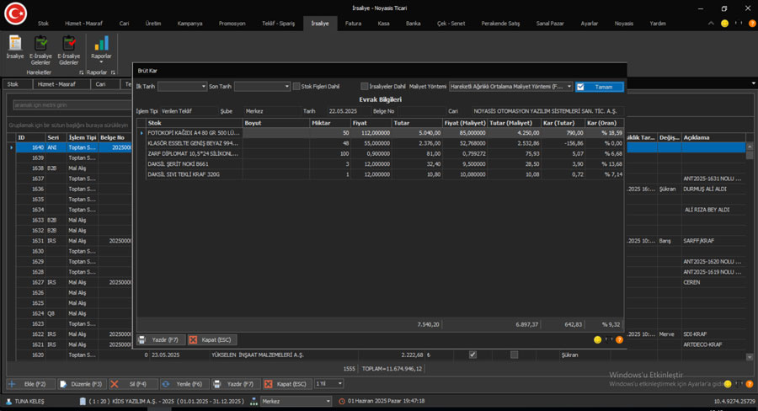Click Yazdır (F7) in Brüt Kar dialog
Screen dimensions: 758x411
pos(159,340)
